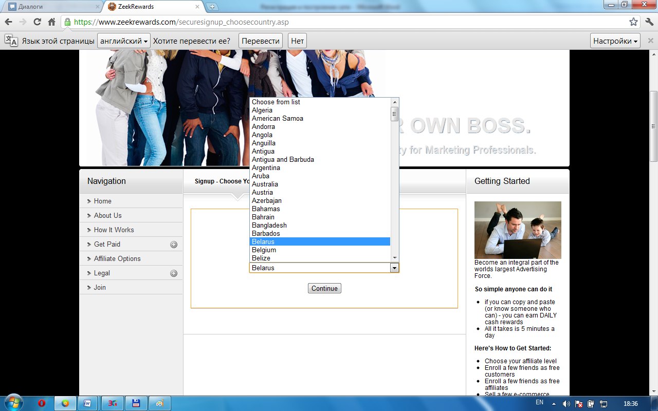The height and width of the screenshot is (411, 658).
Task: Select Anguilla from the country list
Action: [x=320, y=143]
